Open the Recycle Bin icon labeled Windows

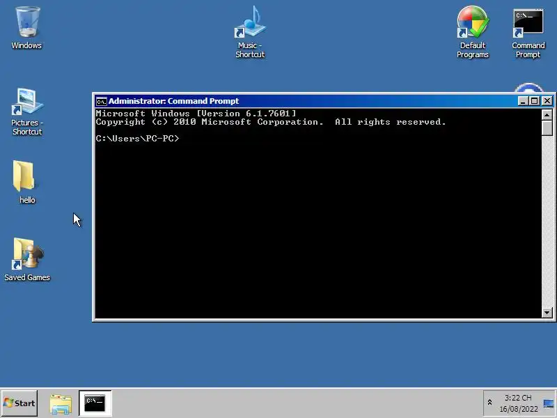26,27
